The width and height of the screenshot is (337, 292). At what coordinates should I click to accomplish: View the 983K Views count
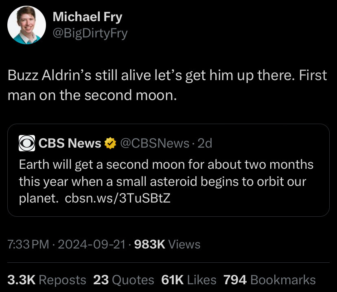pyautogui.click(x=167, y=244)
